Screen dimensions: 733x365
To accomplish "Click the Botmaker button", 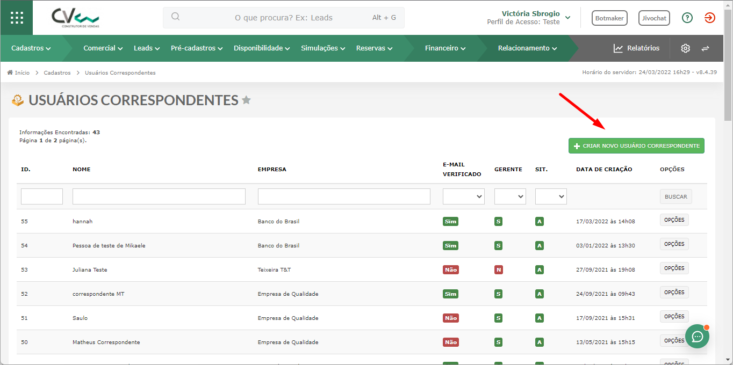I will point(609,18).
